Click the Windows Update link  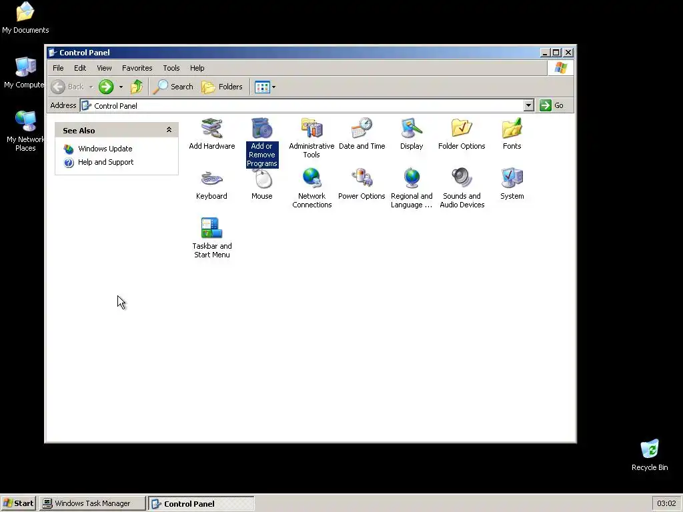coord(105,149)
